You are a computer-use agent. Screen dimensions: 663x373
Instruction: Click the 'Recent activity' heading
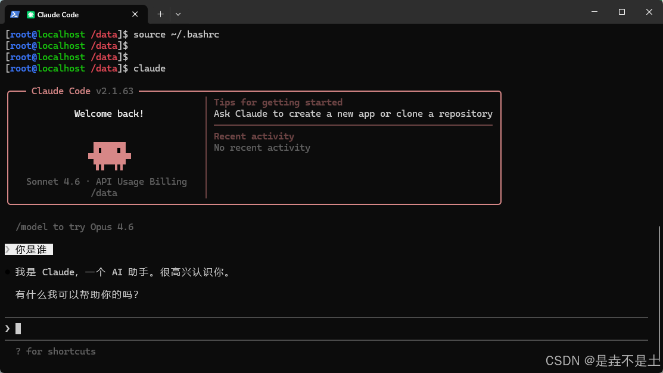[x=254, y=136]
